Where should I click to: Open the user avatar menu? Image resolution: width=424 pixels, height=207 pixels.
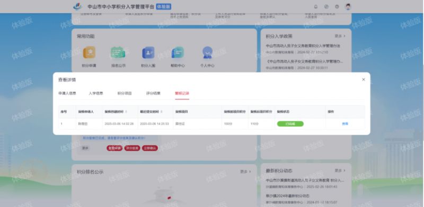(x=348, y=7)
